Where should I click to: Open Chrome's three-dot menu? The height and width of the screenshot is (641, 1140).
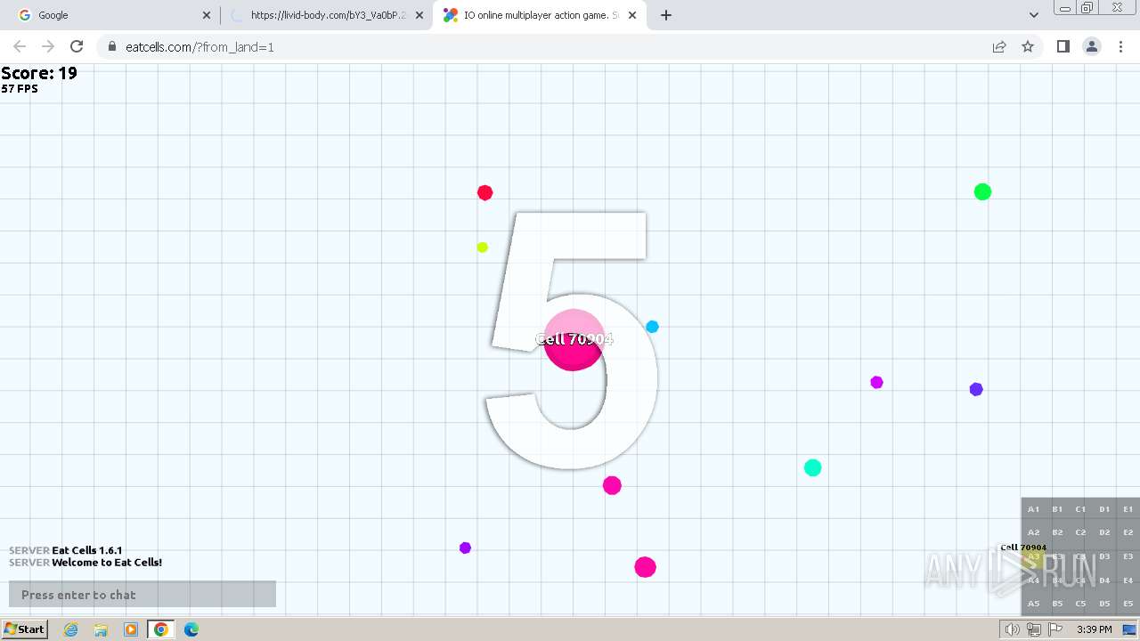(x=1120, y=46)
